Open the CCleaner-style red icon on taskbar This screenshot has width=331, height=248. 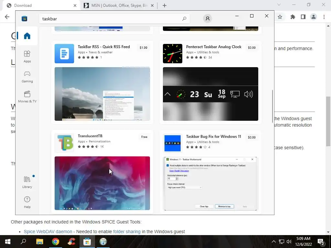coord(71,242)
